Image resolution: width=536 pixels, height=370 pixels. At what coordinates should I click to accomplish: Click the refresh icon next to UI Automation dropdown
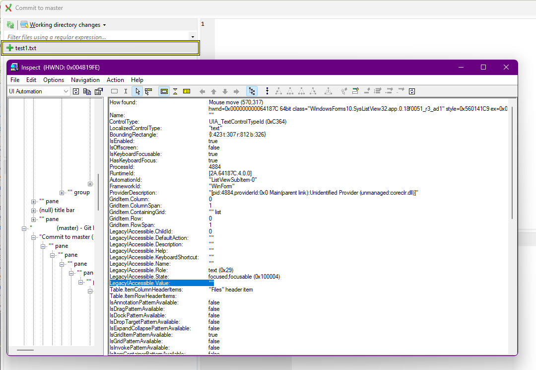(x=76, y=91)
